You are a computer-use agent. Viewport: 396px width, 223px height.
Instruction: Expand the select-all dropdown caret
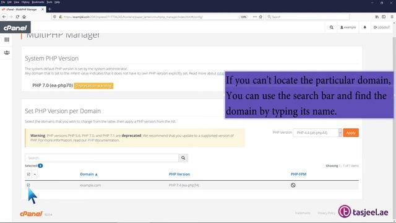[x=35, y=174]
